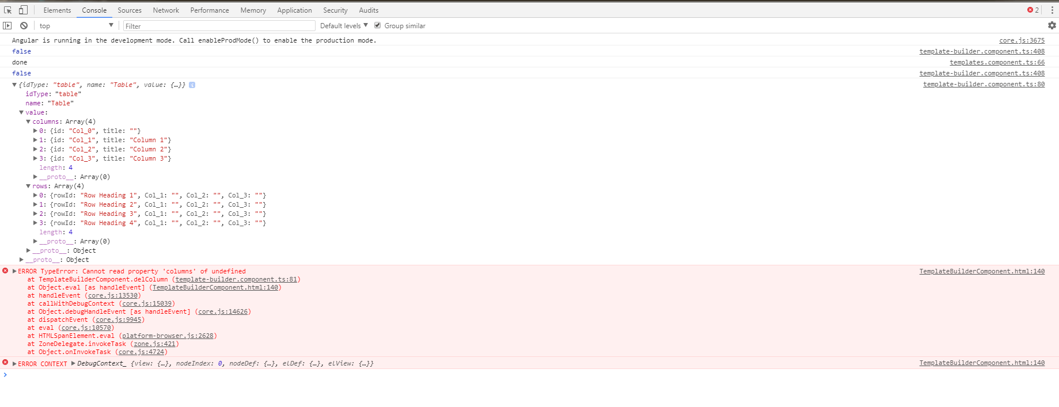Switch to the Sources tab

(130, 10)
